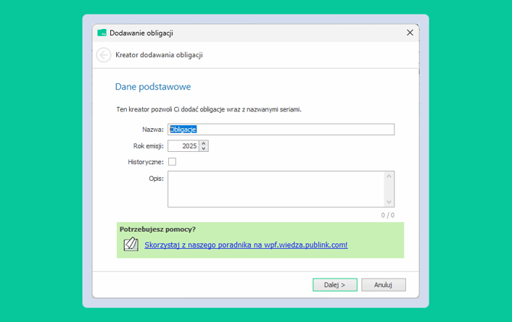Close the Dodawanie obligacji dialog
This screenshot has width=512, height=322.
click(410, 33)
